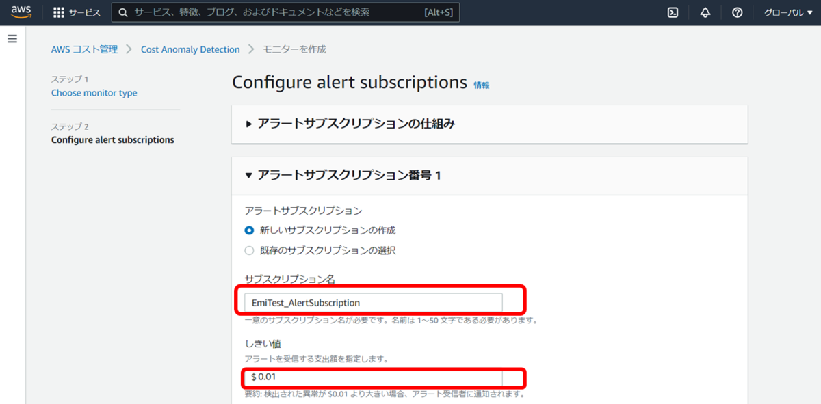Toggle the hamburger side navigation menu
The height and width of the screenshot is (404, 821).
[12, 39]
